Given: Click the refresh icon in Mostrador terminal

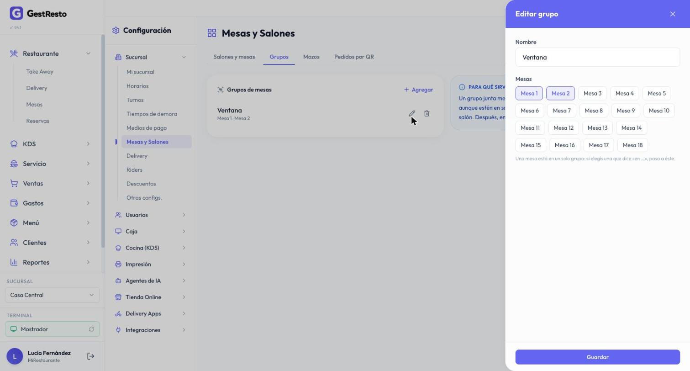Looking at the screenshot, I should (x=91, y=329).
